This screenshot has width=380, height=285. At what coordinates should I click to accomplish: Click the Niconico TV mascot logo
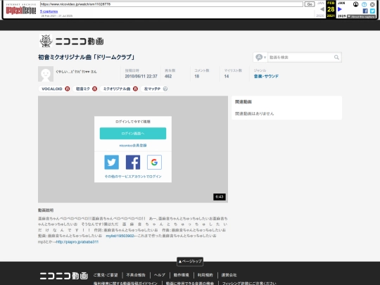click(x=46, y=41)
